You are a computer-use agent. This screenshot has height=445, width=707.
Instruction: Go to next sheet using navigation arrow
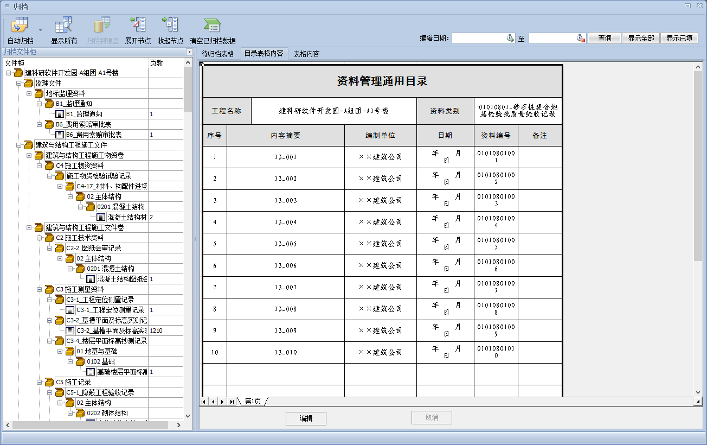[x=222, y=402]
